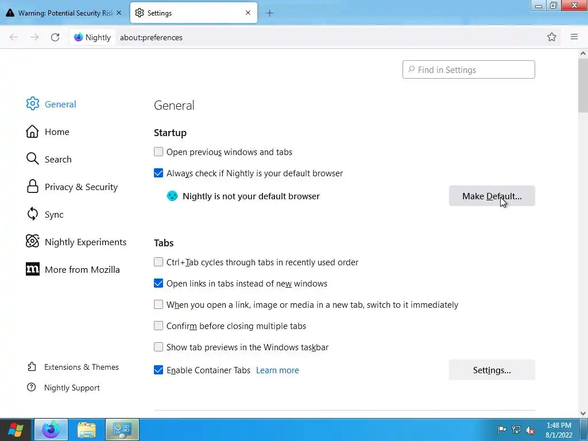Click the Control Panel taskbar icon
This screenshot has width=588, height=441.
(122, 430)
